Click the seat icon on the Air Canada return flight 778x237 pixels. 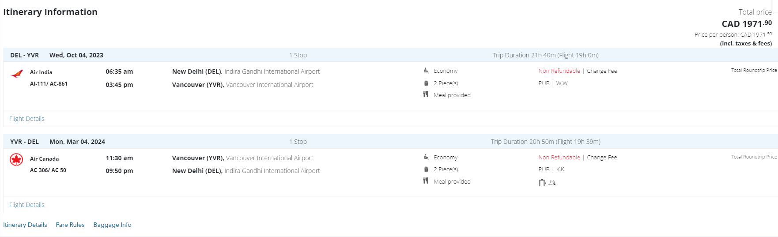coord(426,157)
